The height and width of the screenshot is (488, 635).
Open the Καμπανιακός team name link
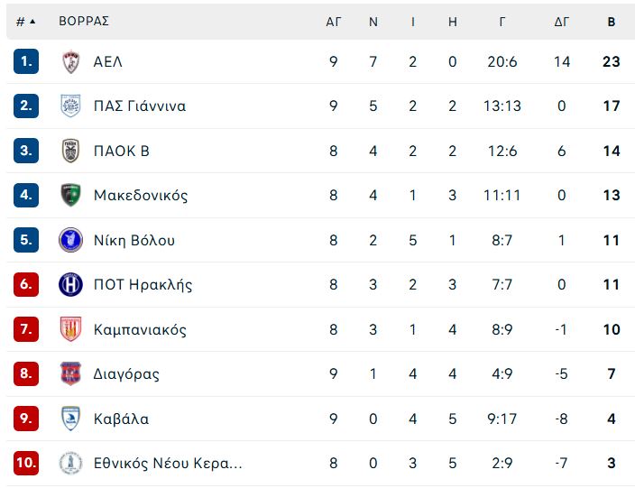tap(140, 329)
